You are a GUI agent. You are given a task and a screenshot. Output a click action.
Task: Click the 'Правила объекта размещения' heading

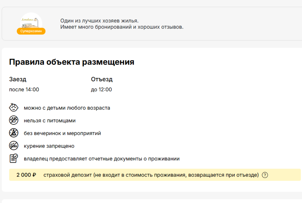[x=72, y=62]
